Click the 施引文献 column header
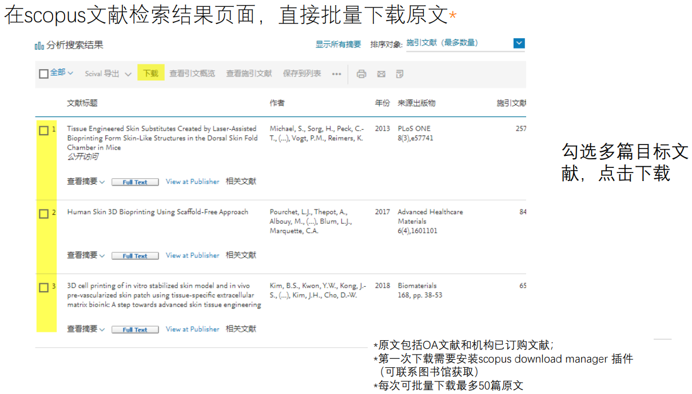This screenshot has height=394, width=692. pyautogui.click(x=511, y=103)
